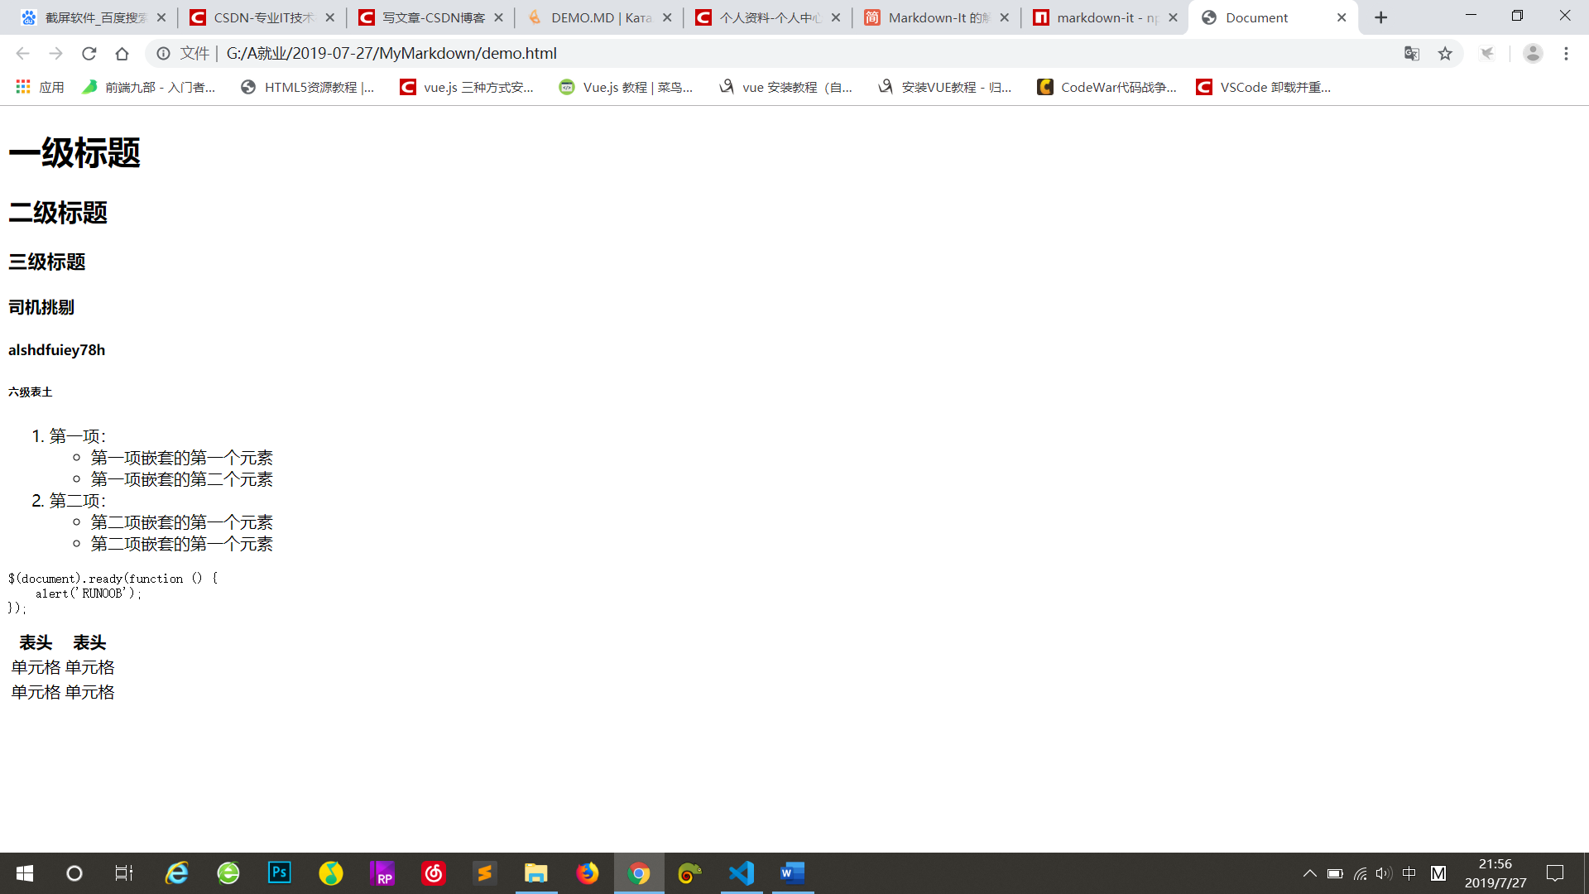Open Google Translate icon in address bar
Screen dimensions: 1589x894
[x=1412, y=54]
